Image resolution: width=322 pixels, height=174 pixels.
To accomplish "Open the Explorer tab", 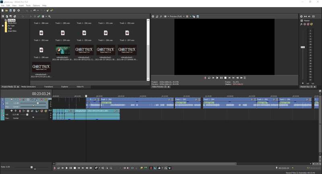I will [x=64, y=87].
